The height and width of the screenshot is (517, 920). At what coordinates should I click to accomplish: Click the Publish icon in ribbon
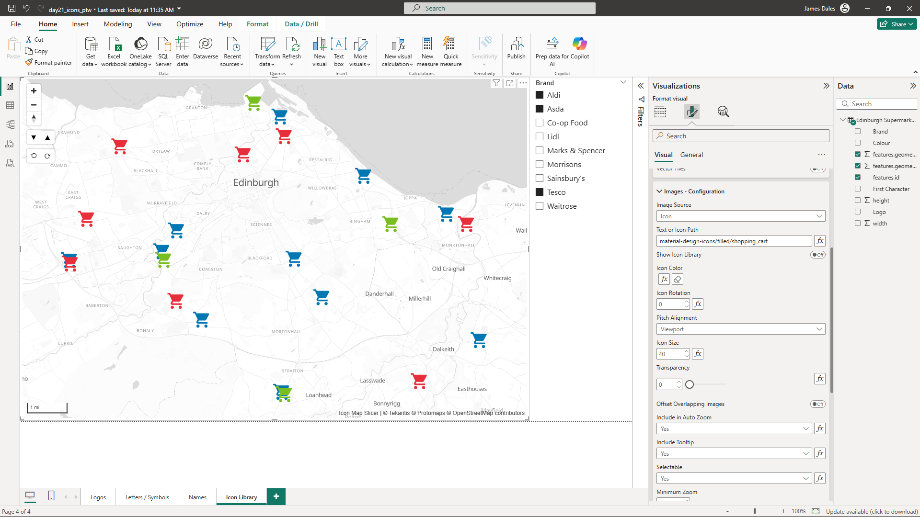[516, 45]
